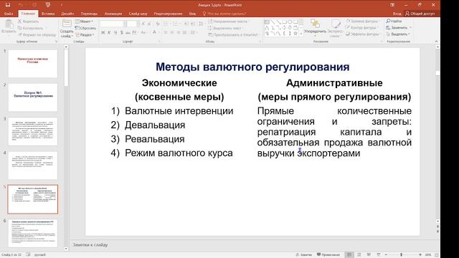Toggle Заметки in status bar

[303, 255]
